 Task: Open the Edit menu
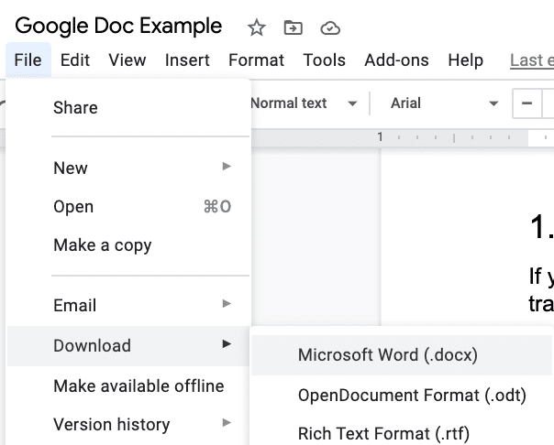pyautogui.click(x=75, y=60)
